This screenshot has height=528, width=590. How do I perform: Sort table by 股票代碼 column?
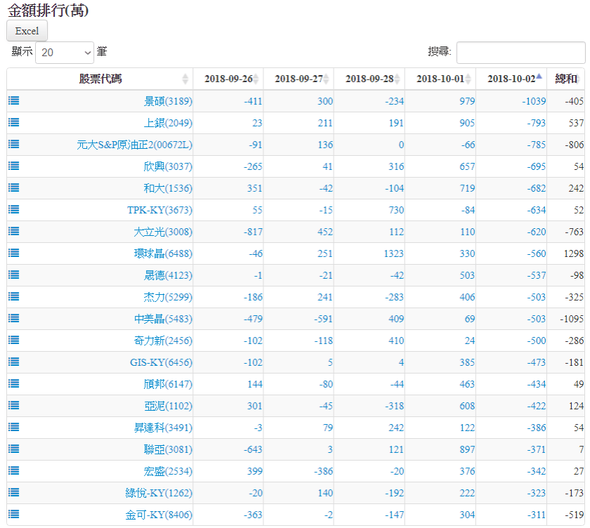100,79
